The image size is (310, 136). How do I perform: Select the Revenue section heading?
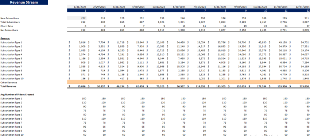point(5,38)
